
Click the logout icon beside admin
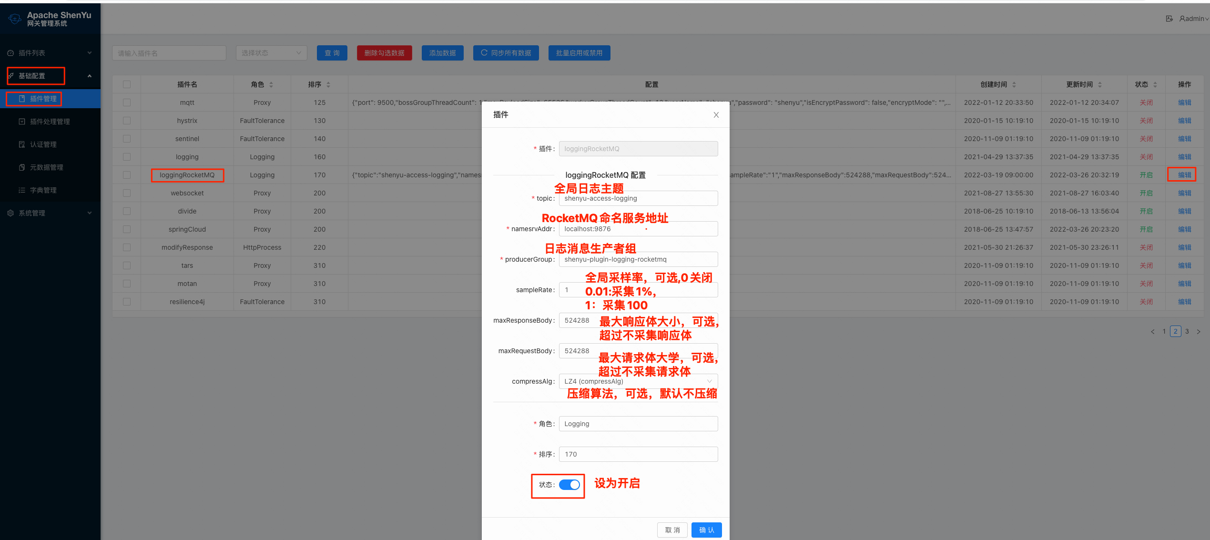coord(1169,19)
